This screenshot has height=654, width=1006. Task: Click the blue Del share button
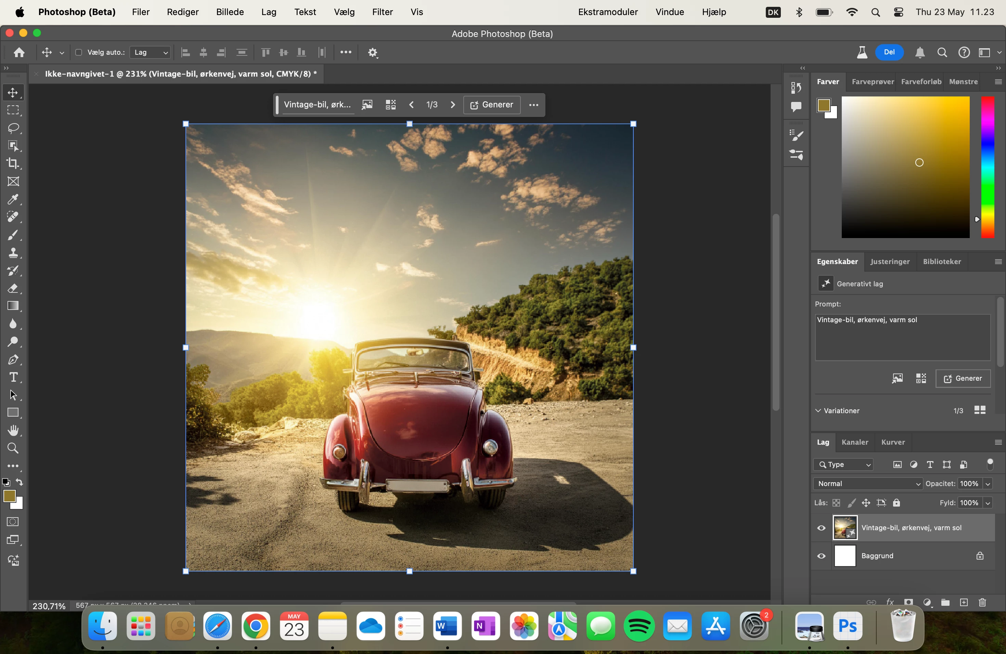click(889, 52)
